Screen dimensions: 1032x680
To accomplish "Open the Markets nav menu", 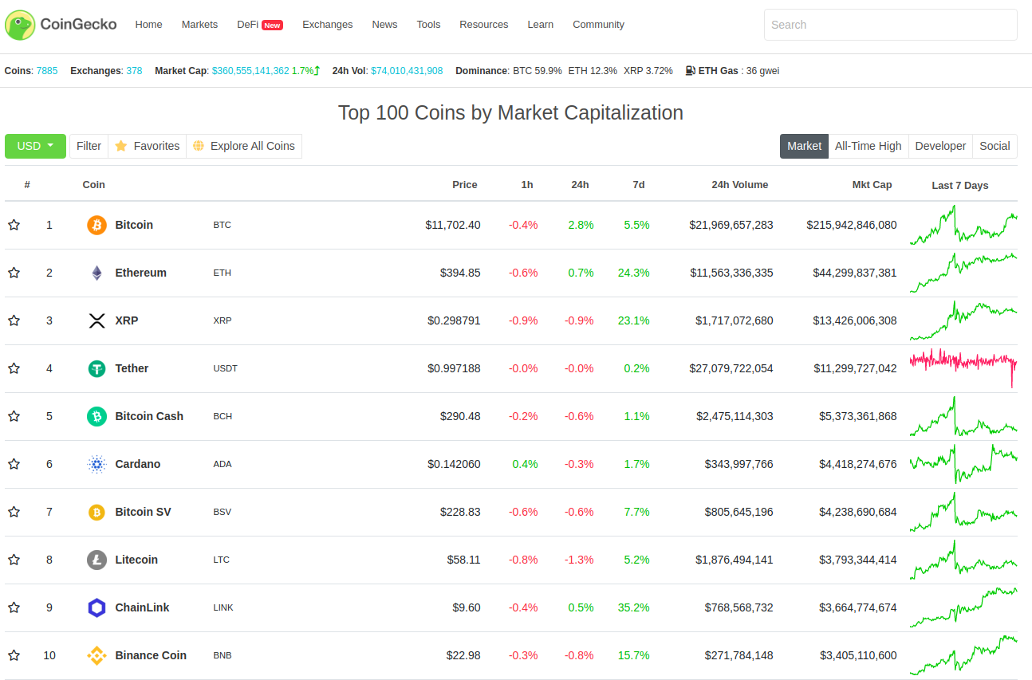I will (199, 25).
